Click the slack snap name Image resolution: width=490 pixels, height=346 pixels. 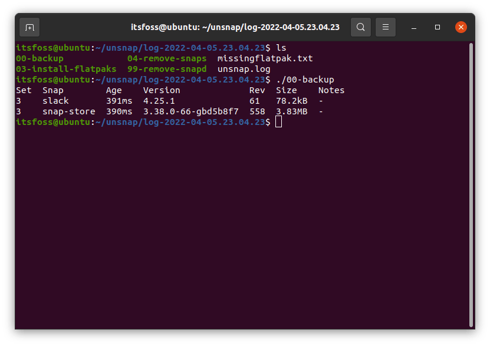(x=55, y=101)
